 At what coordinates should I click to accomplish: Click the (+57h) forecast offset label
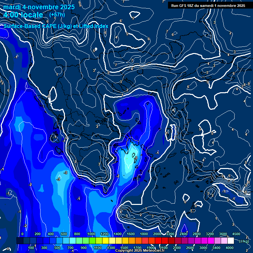(57, 14)
